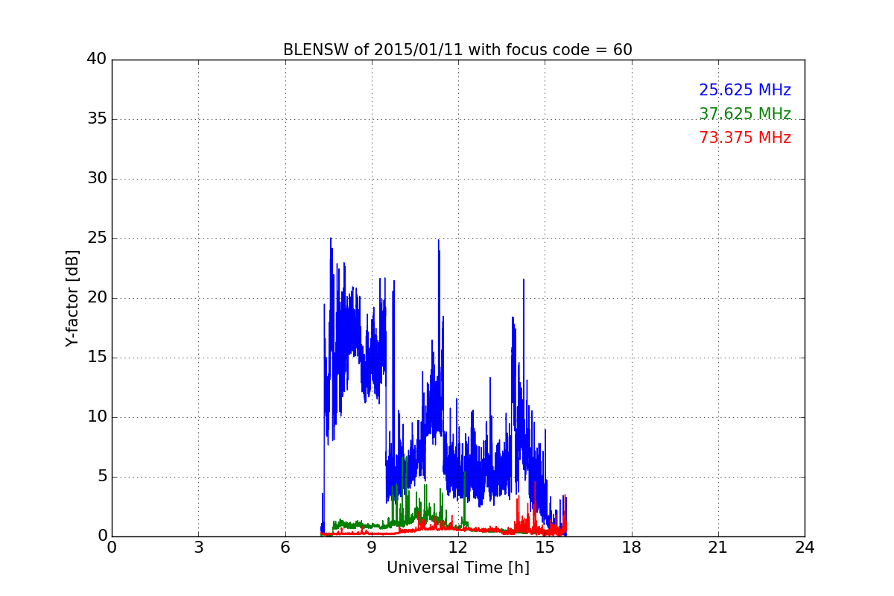This screenshot has width=894, height=596.
Task: Click the plot title 'BLENSW of 2015/01/11 with focus code = 60'
Action: (457, 50)
